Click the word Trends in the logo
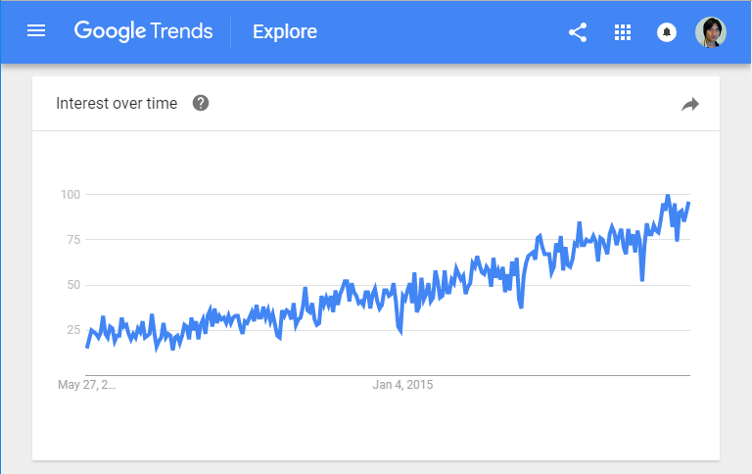The width and height of the screenshot is (752, 474). tap(181, 31)
